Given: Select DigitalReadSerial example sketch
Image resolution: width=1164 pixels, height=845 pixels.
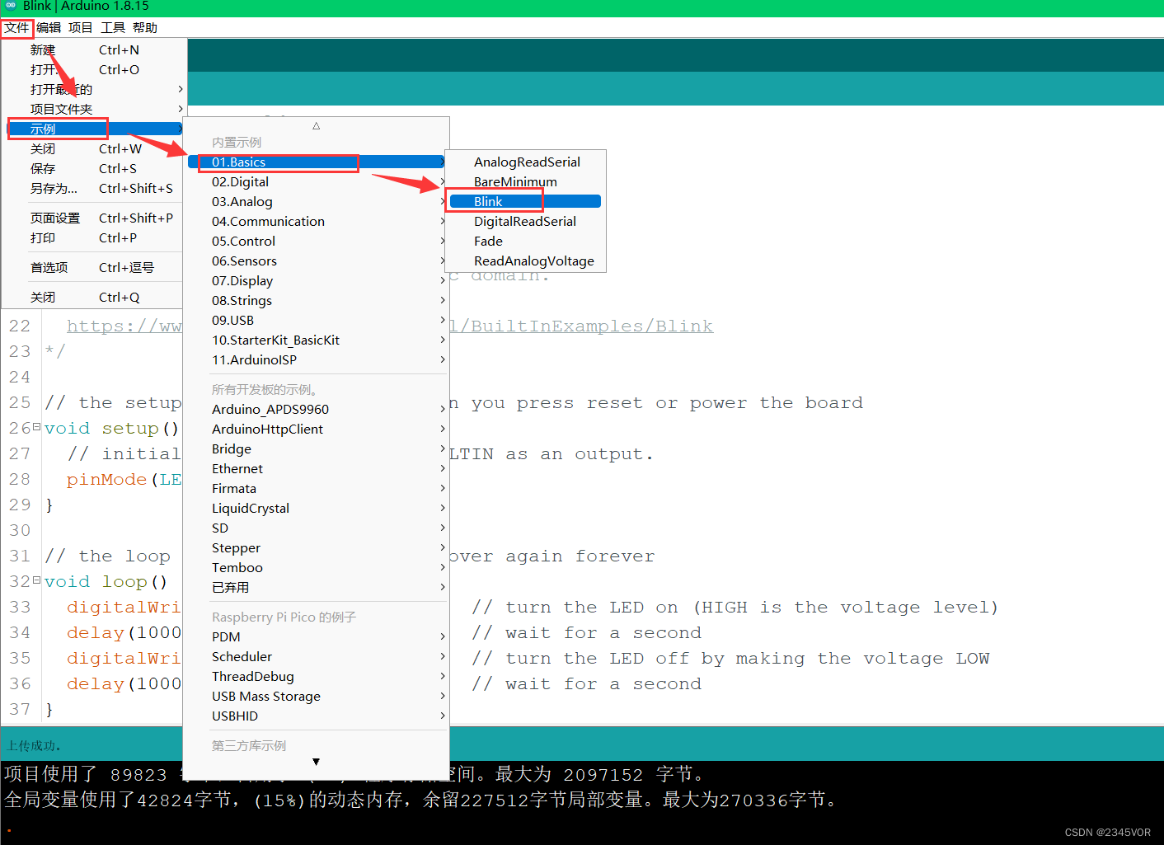Looking at the screenshot, I should [525, 221].
